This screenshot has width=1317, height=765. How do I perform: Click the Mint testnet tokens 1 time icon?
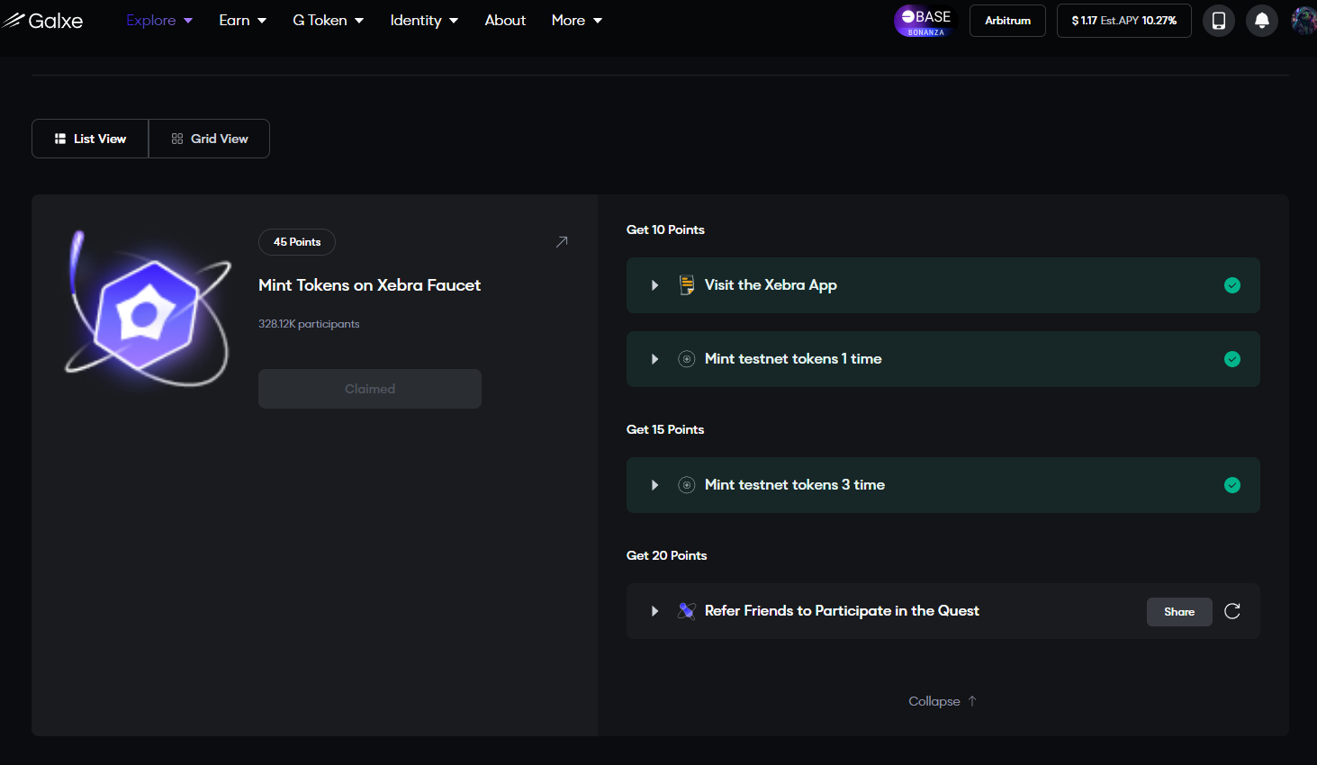pyautogui.click(x=687, y=359)
